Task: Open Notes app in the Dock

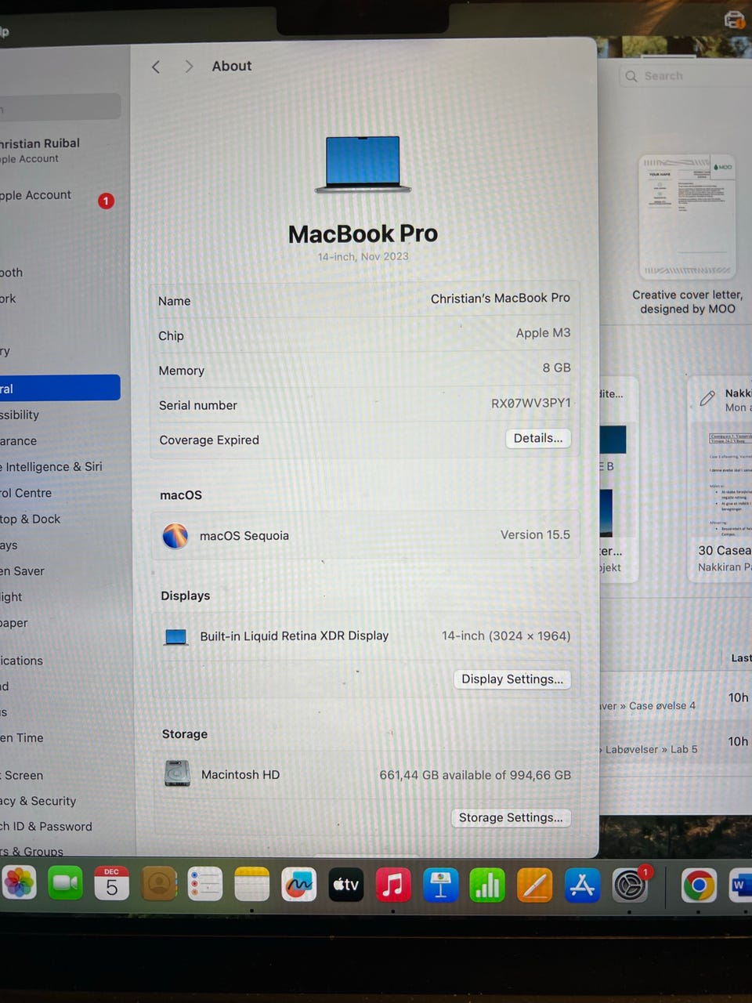Action: tap(251, 885)
